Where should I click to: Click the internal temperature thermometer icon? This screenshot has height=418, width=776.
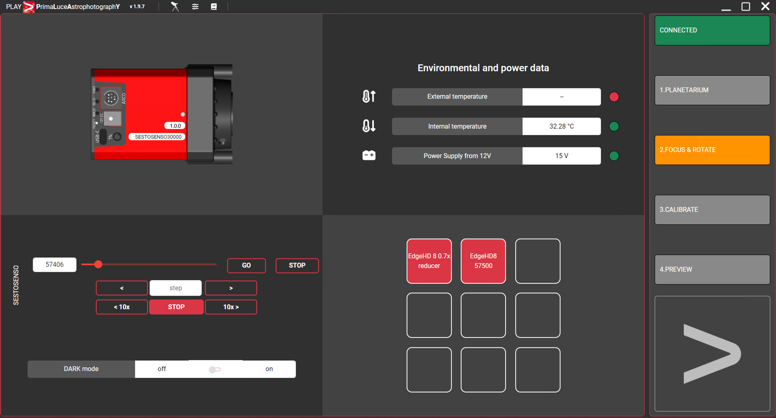(369, 126)
